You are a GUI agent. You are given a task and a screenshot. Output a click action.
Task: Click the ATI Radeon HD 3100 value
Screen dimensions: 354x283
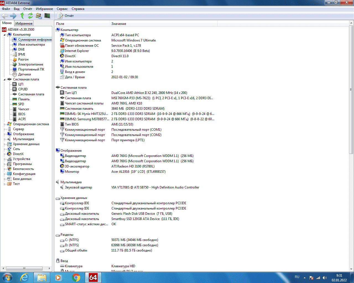coord(133,166)
